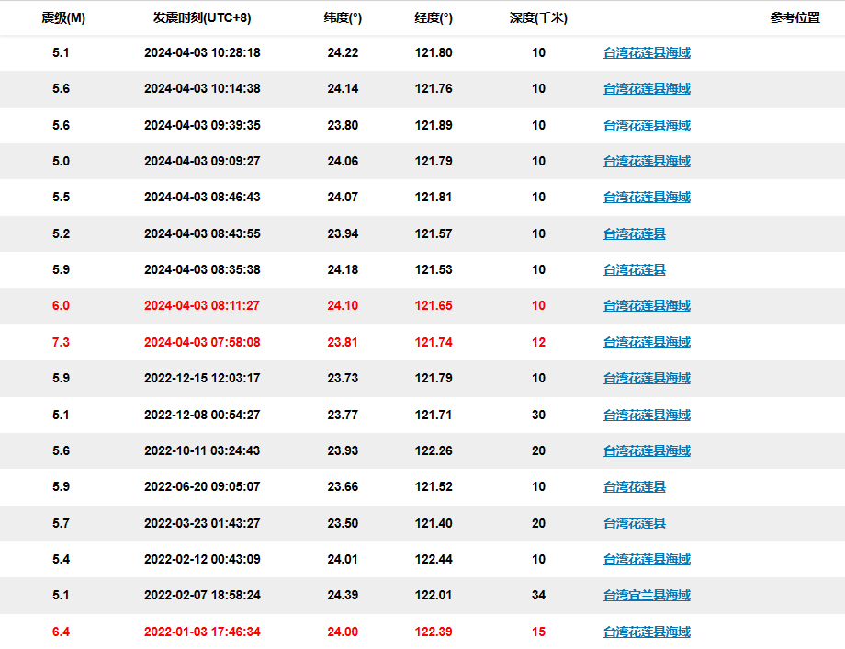Click the 震级(M) column header
This screenshot has height=649, width=845.
pos(63,17)
